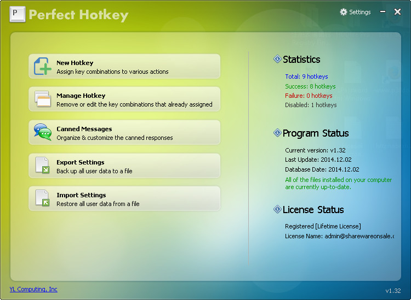Click 'Current version: v1.32' text
This screenshot has height=300, width=411.
pyautogui.click(x=315, y=150)
